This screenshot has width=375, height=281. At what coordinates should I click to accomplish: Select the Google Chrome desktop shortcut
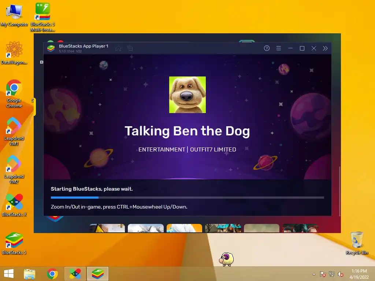tap(14, 93)
